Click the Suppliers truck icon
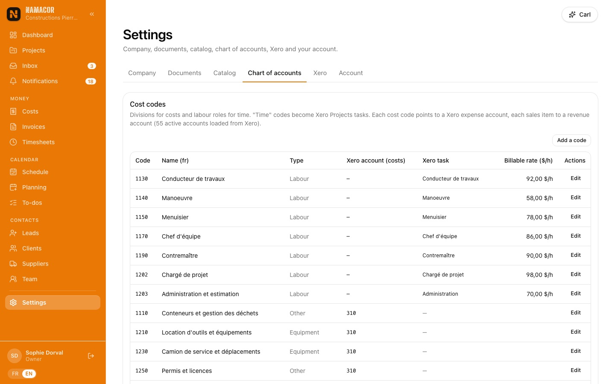 (13, 264)
